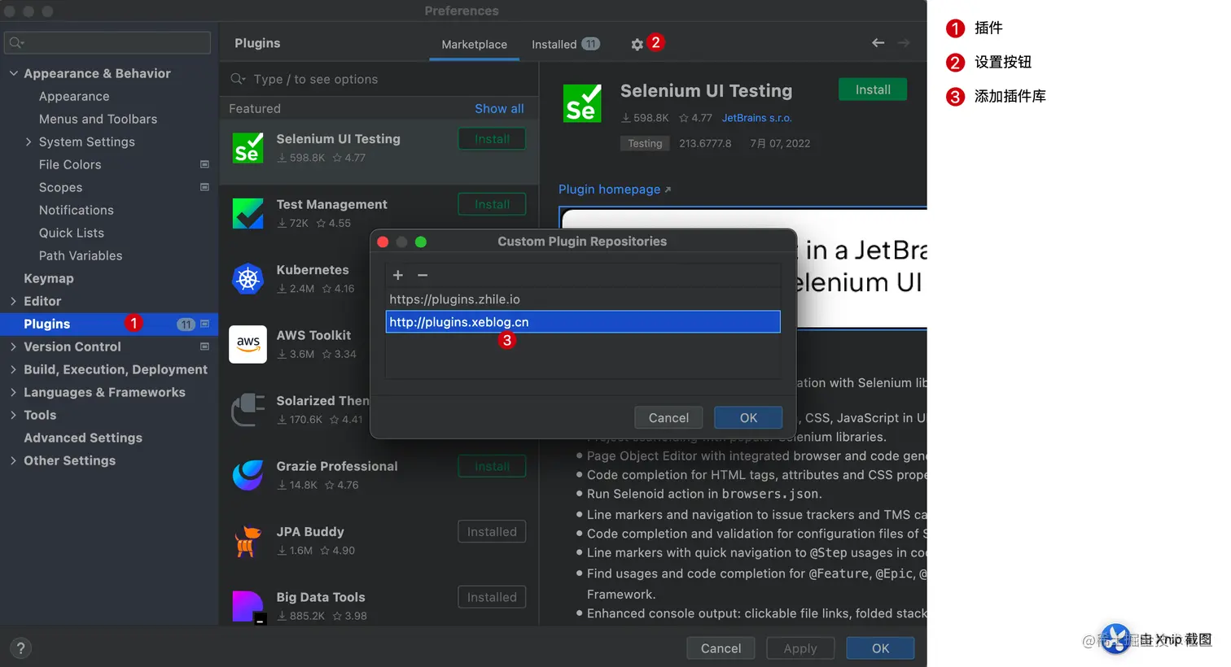Expand Languages & Frameworks section

click(x=13, y=392)
